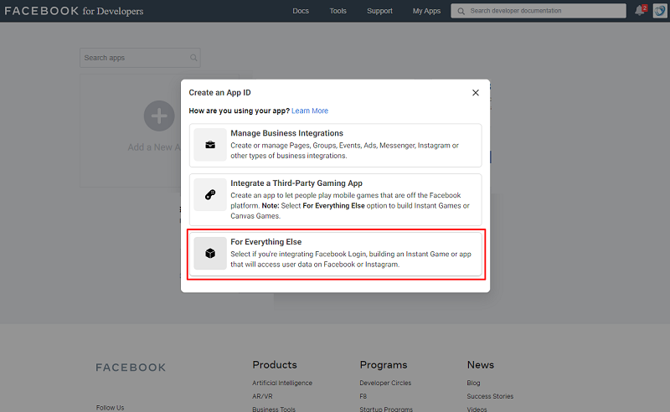Click the cube icon for Everything Else
670x412 pixels.
tap(210, 254)
